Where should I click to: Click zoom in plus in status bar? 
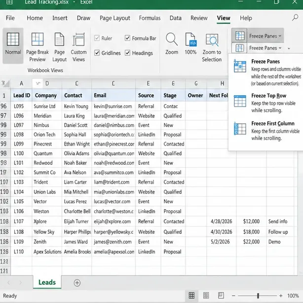point(281,296)
